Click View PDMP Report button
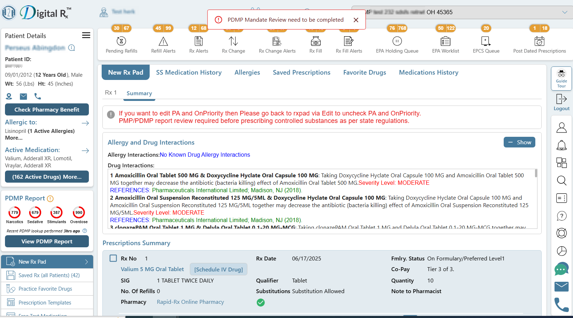This screenshot has width=573, height=318. tap(47, 241)
